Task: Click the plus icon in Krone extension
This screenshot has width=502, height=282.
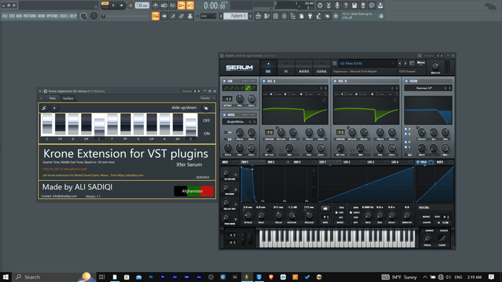Action: pyautogui.click(x=54, y=108)
